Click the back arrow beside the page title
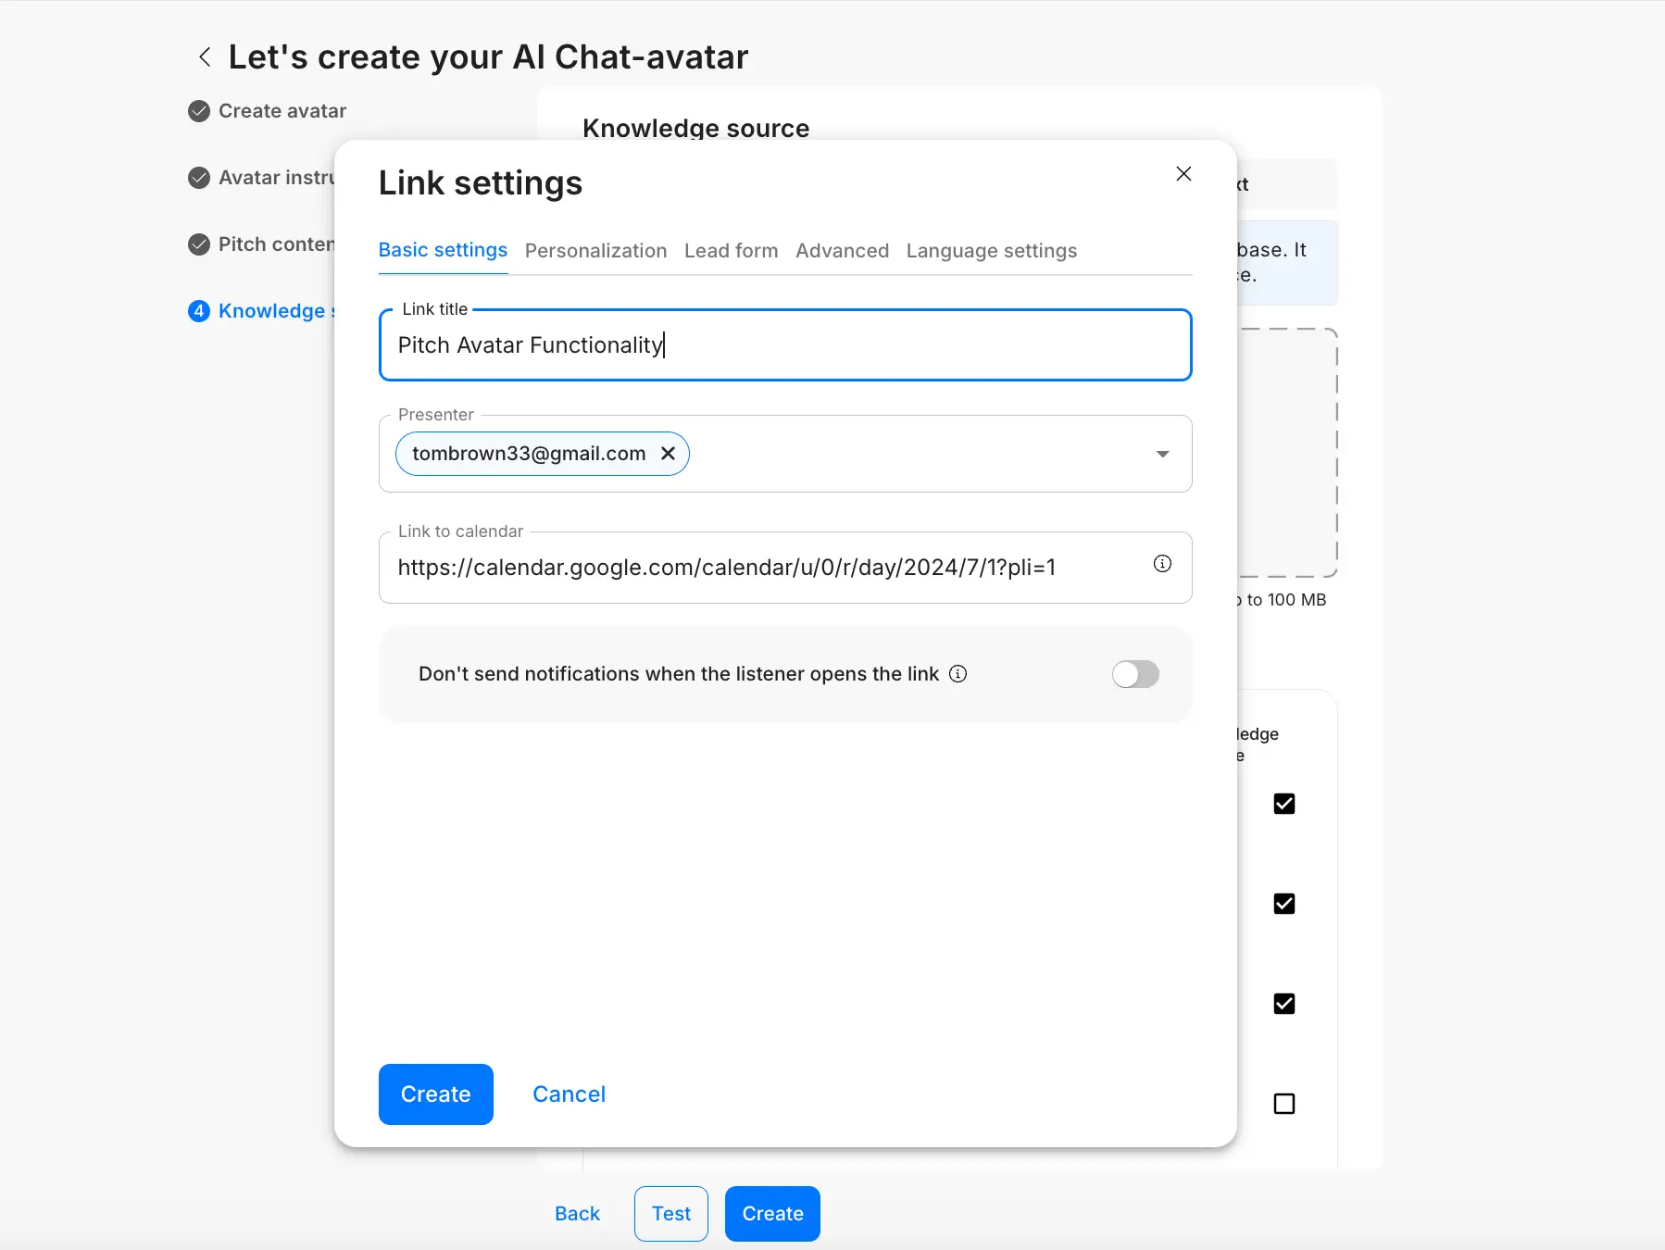1665x1250 pixels. click(x=204, y=56)
